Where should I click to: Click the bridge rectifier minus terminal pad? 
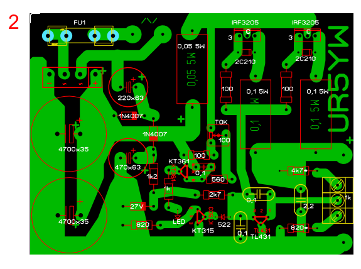[50, 74]
